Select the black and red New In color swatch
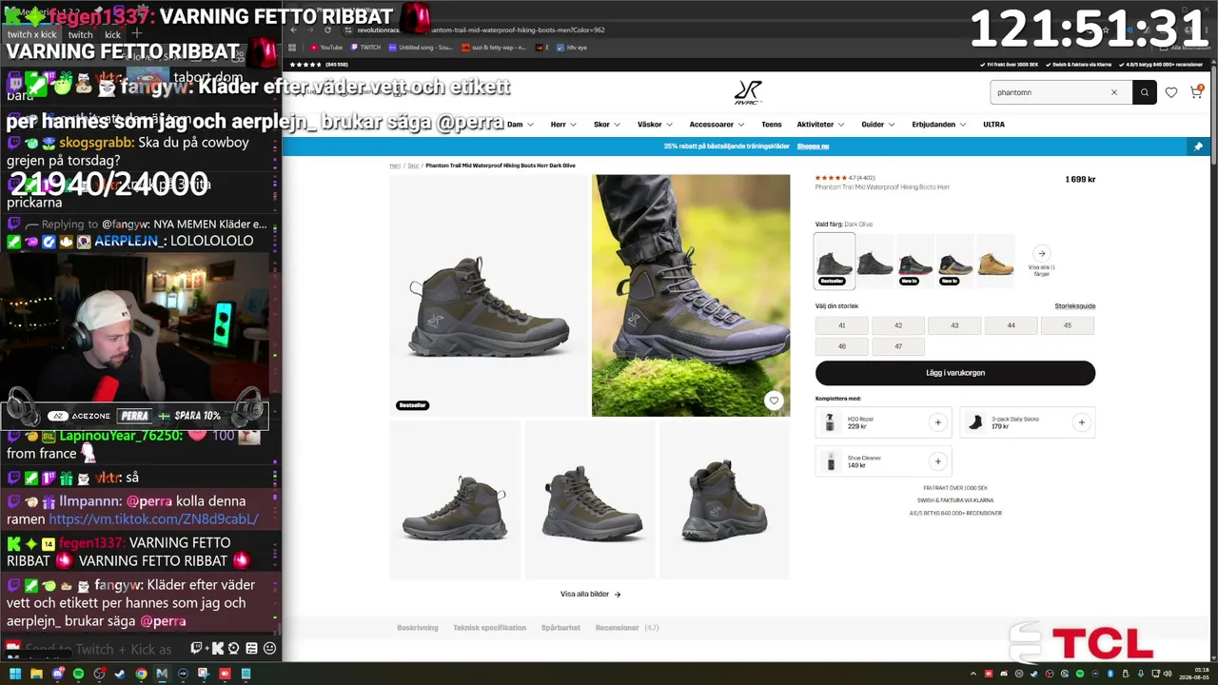Viewport: 1218px width, 685px height. pyautogui.click(x=914, y=261)
